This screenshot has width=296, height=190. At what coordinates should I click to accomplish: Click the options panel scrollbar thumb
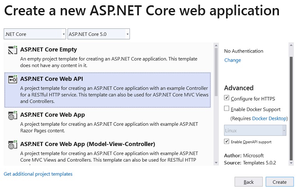(291, 108)
